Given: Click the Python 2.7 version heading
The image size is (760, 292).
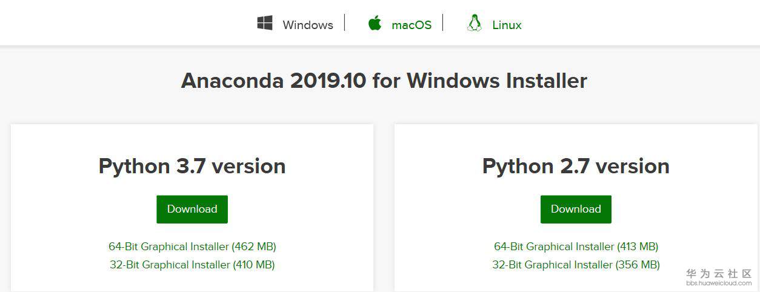Looking at the screenshot, I should pos(576,166).
